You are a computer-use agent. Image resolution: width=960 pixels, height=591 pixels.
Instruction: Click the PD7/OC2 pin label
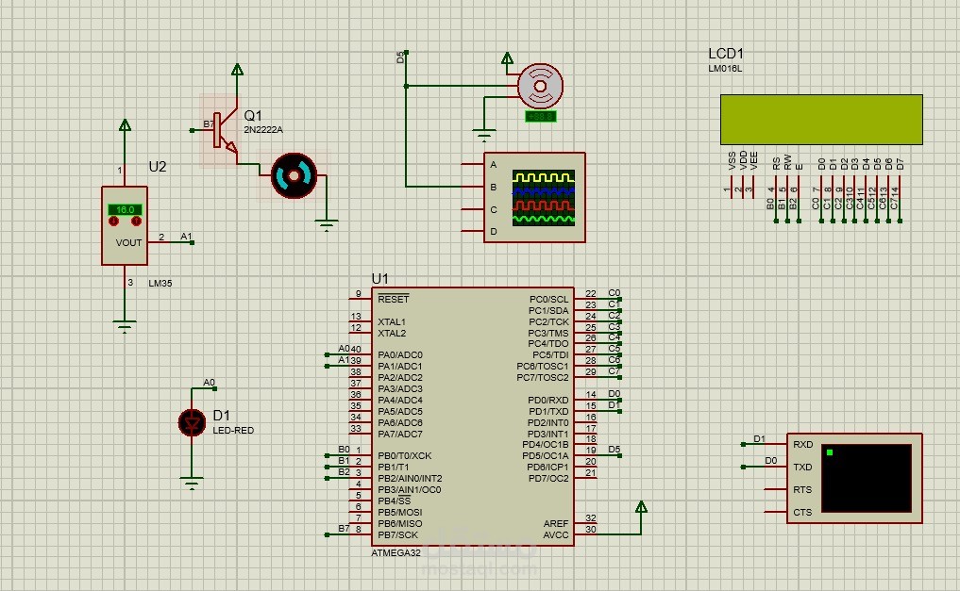[548, 479]
